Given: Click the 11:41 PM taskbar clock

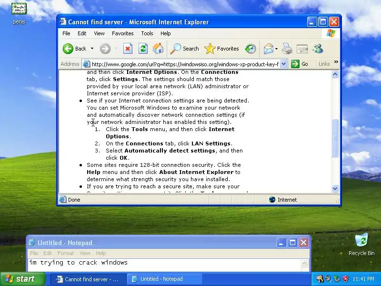Looking at the screenshot, I should point(363,279).
